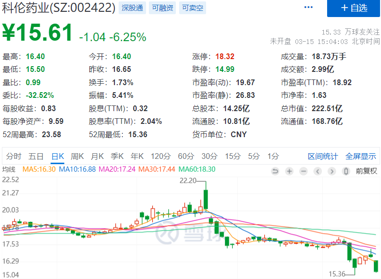Open the 前复权 adjustment dropdown
The height and width of the screenshot is (279, 381).
tap(366, 171)
